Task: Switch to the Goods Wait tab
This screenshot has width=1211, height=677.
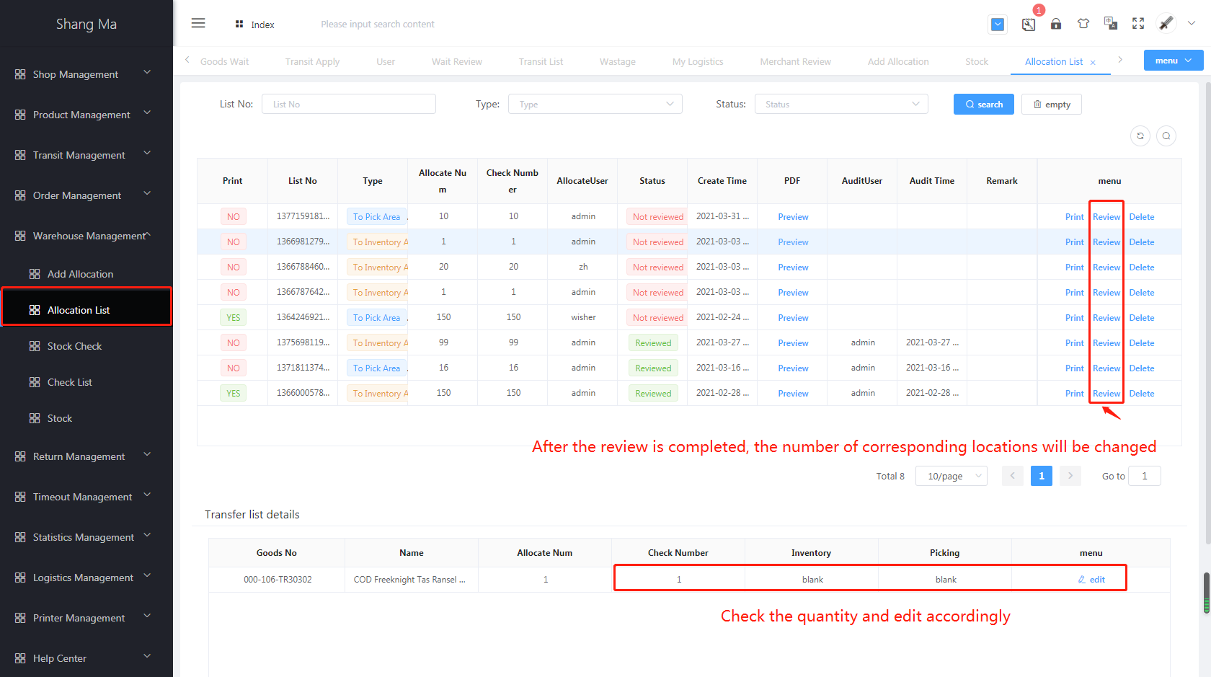Action: pos(224,62)
